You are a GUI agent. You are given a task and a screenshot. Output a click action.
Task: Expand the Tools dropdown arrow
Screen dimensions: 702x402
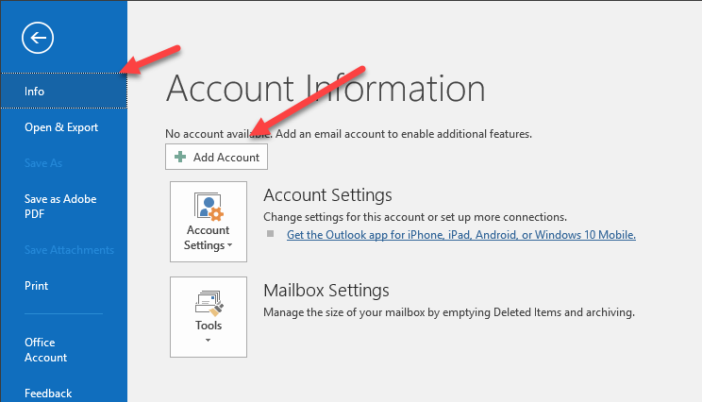click(208, 341)
